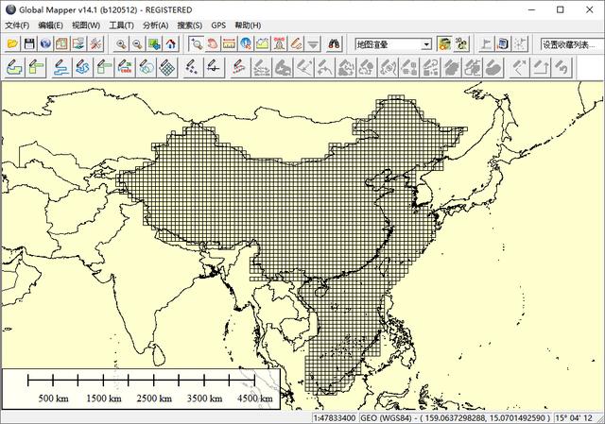Open Configuration tools wrench icon
This screenshot has width=605, height=424.
95,44
